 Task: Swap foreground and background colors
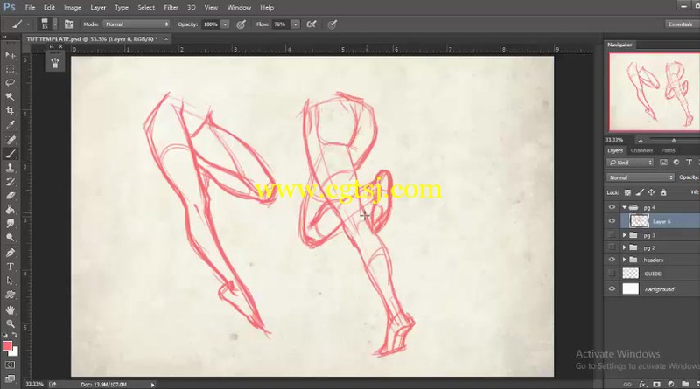coord(14,335)
